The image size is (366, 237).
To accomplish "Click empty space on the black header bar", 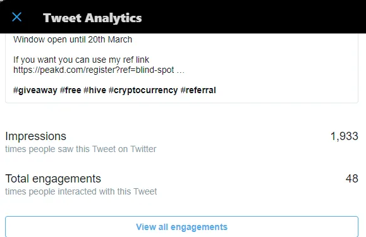I will click(x=257, y=18).
